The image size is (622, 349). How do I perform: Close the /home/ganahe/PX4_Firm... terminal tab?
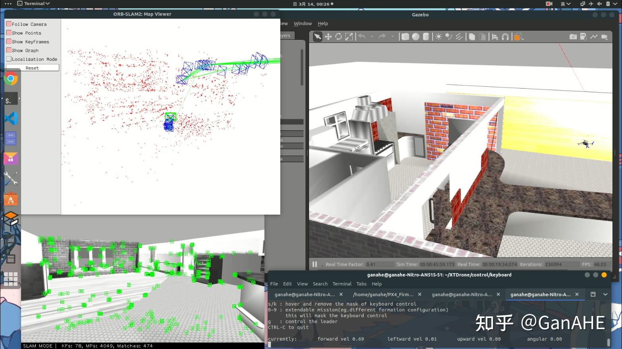420,295
